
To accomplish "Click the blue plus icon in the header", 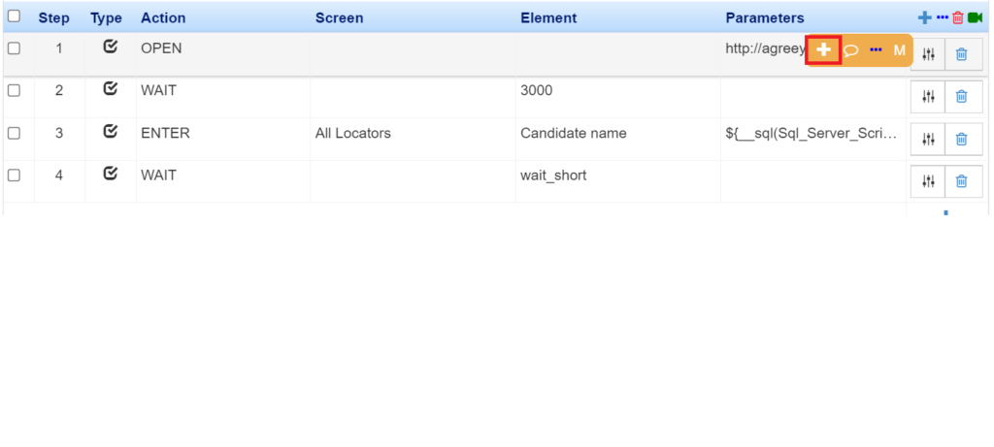I will pos(925,17).
